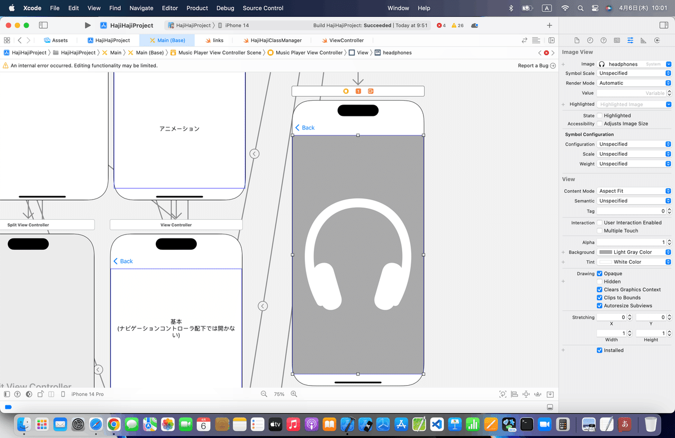675x438 pixels.
Task: Switch to the Assets tab
Action: click(x=56, y=40)
